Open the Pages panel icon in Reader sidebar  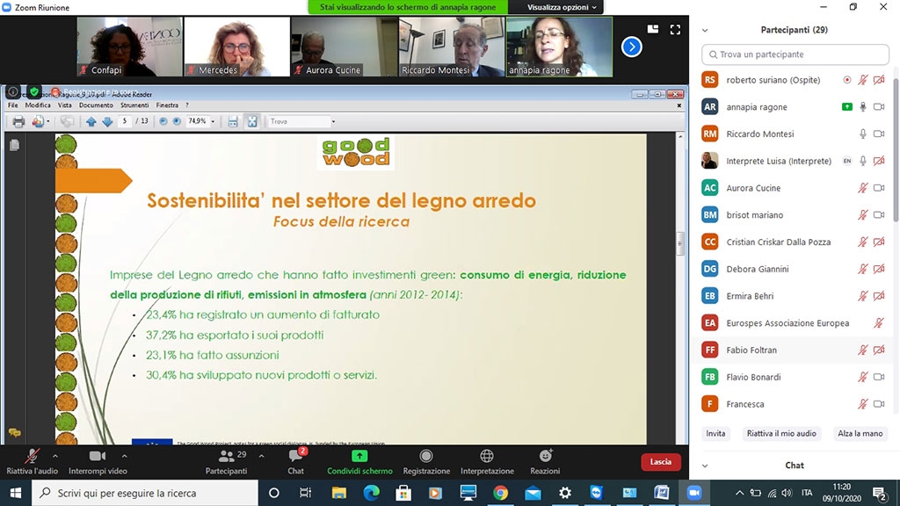pyautogui.click(x=14, y=145)
